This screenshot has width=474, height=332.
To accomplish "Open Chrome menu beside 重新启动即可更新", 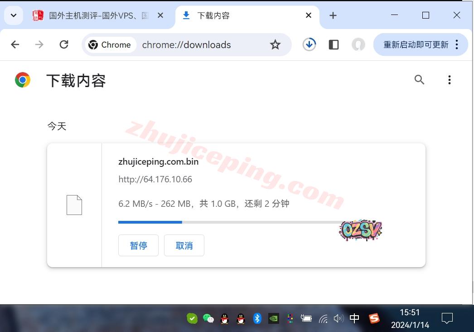I will click(457, 44).
